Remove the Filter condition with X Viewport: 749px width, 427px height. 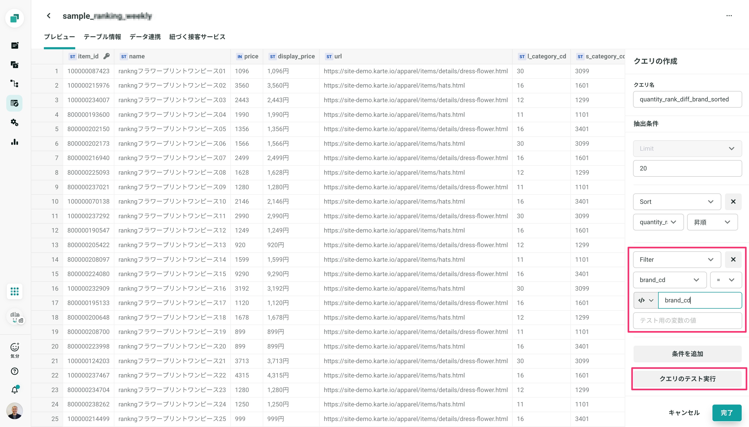(733, 260)
